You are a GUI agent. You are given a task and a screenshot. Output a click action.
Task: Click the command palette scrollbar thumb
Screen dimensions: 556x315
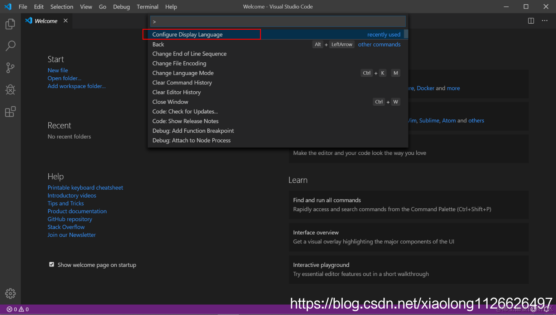(x=406, y=34)
